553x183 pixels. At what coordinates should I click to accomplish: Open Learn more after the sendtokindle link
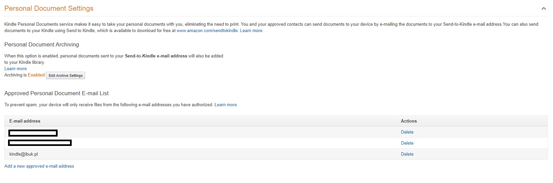click(x=251, y=31)
